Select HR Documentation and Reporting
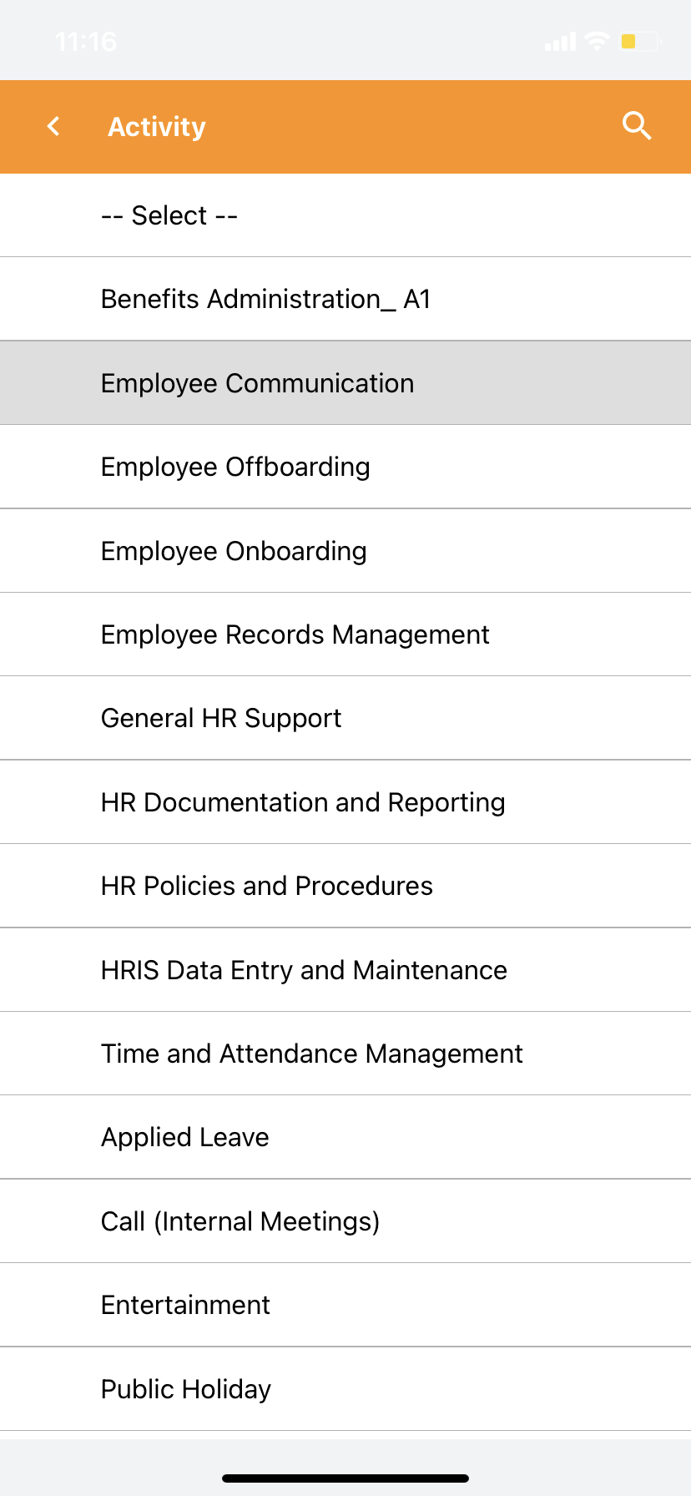This screenshot has height=1496, width=691. [x=345, y=802]
